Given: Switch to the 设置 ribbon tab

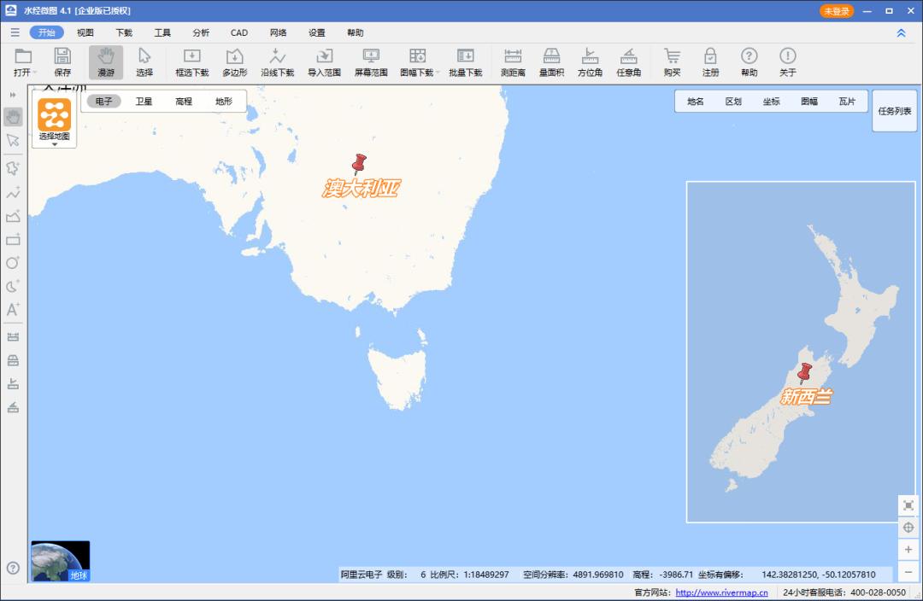Looking at the screenshot, I should (315, 32).
